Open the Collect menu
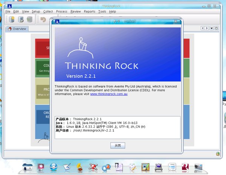The image size is (226, 175). (x=48, y=12)
